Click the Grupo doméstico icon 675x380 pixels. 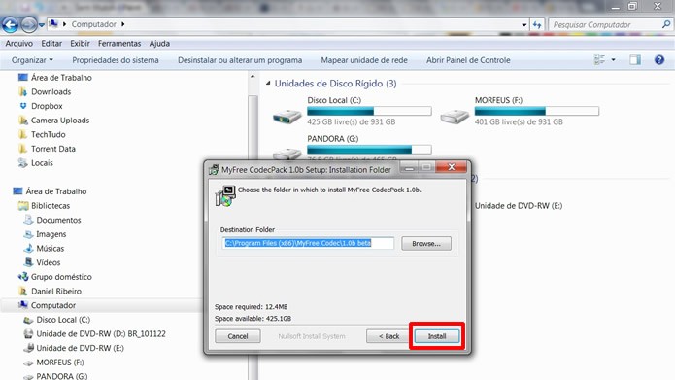[23, 277]
